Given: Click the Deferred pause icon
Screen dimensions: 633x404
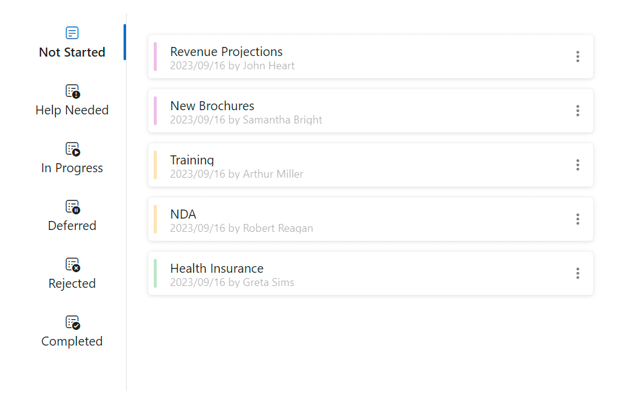Looking at the screenshot, I should coord(72,207).
